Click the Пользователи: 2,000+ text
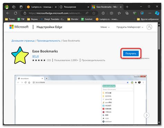 (66, 60)
